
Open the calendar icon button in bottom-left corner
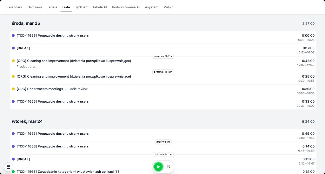[x=9, y=167]
